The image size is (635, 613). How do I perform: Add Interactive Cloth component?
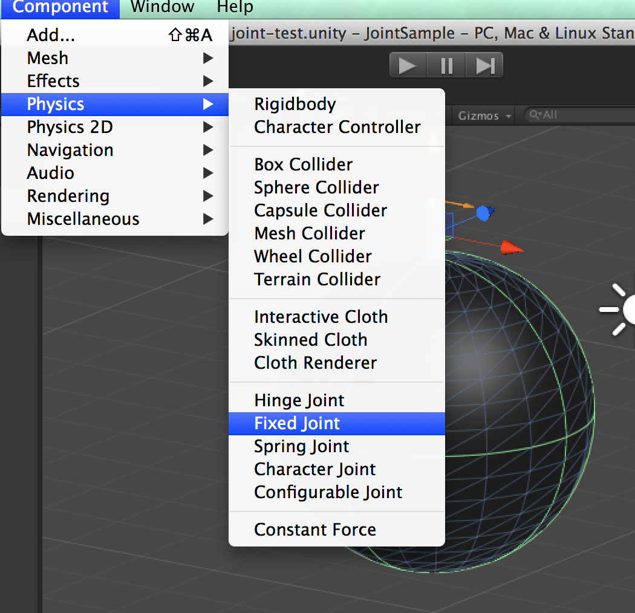click(336, 317)
